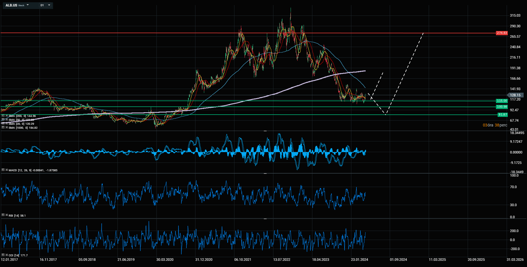Screen dimensions: 527x267
Task: Select the red 274.83 resistance level label
Action: [502, 33]
